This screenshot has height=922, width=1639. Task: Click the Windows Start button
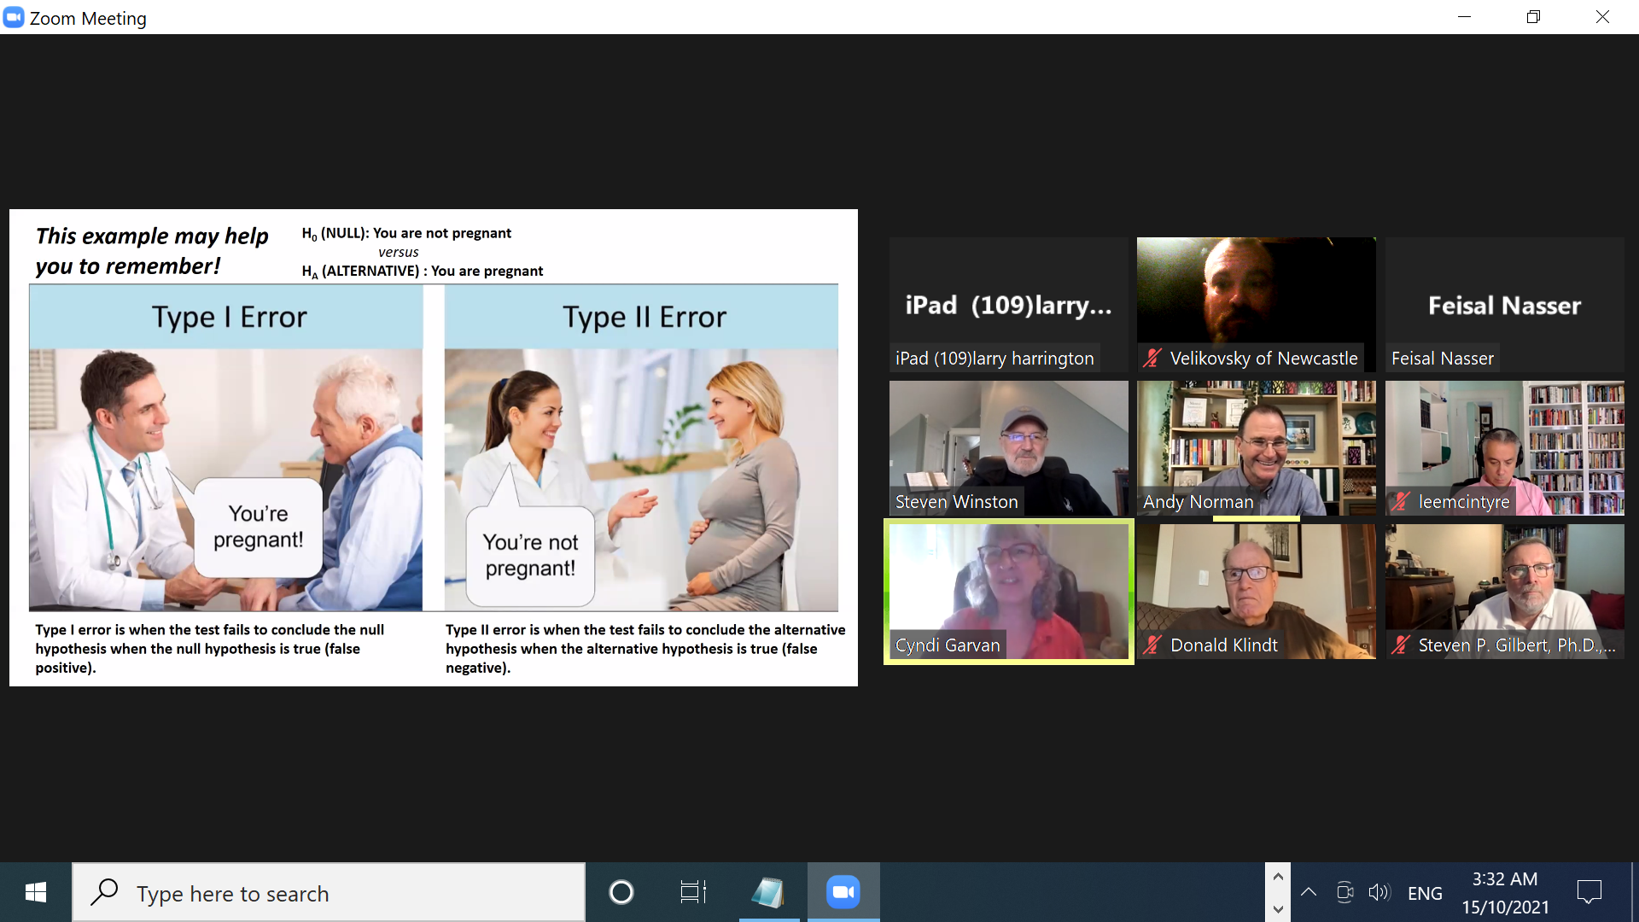pos(36,892)
